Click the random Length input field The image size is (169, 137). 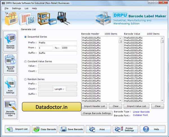[72, 89]
